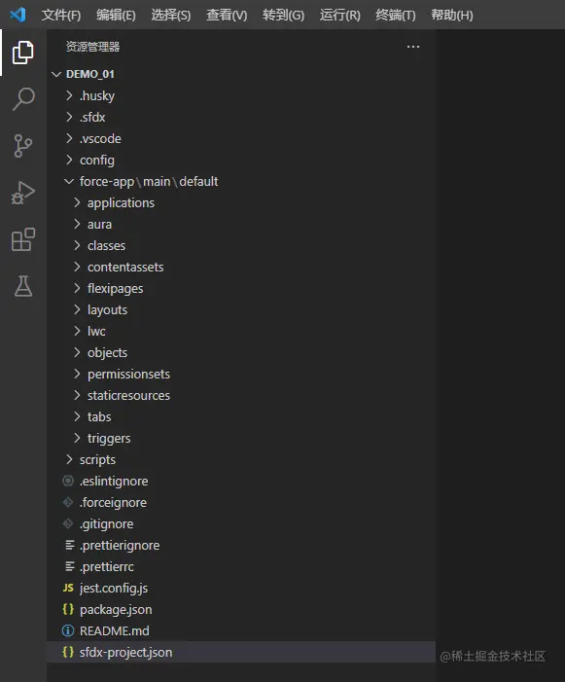
Task: Expand the layouts folder chevron
Action: click(x=77, y=309)
